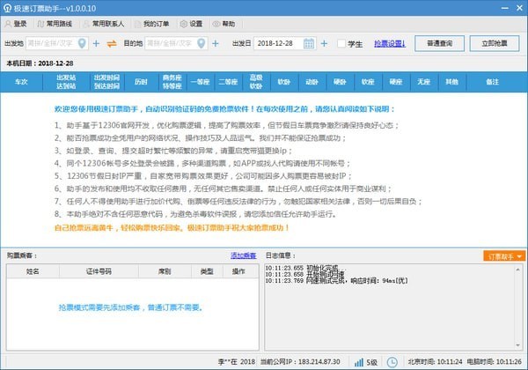Image resolution: width=528 pixels, height=370 pixels.
Task: Click plus icon next to destination field
Action: [x=216, y=43]
